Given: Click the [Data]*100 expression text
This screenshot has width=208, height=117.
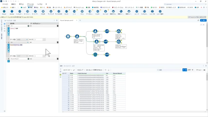Looking at the screenshot, I should click(14, 28).
